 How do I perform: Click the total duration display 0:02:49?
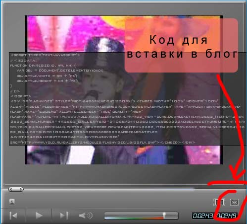[226, 216]
